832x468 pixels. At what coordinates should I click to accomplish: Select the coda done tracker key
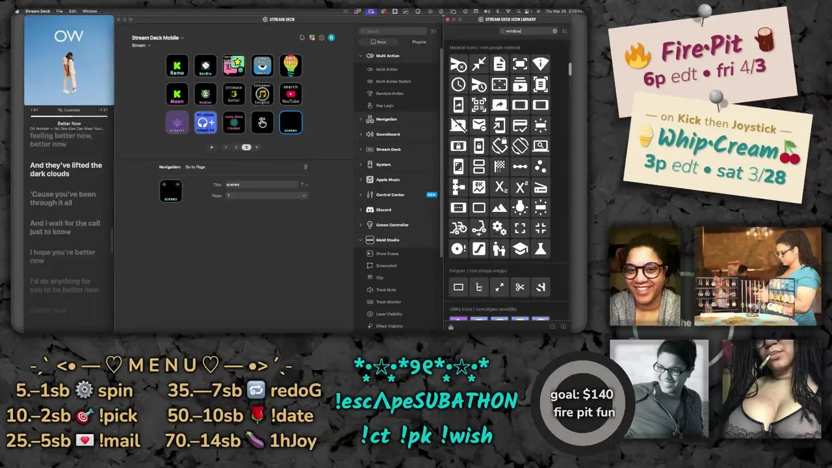tap(234, 123)
